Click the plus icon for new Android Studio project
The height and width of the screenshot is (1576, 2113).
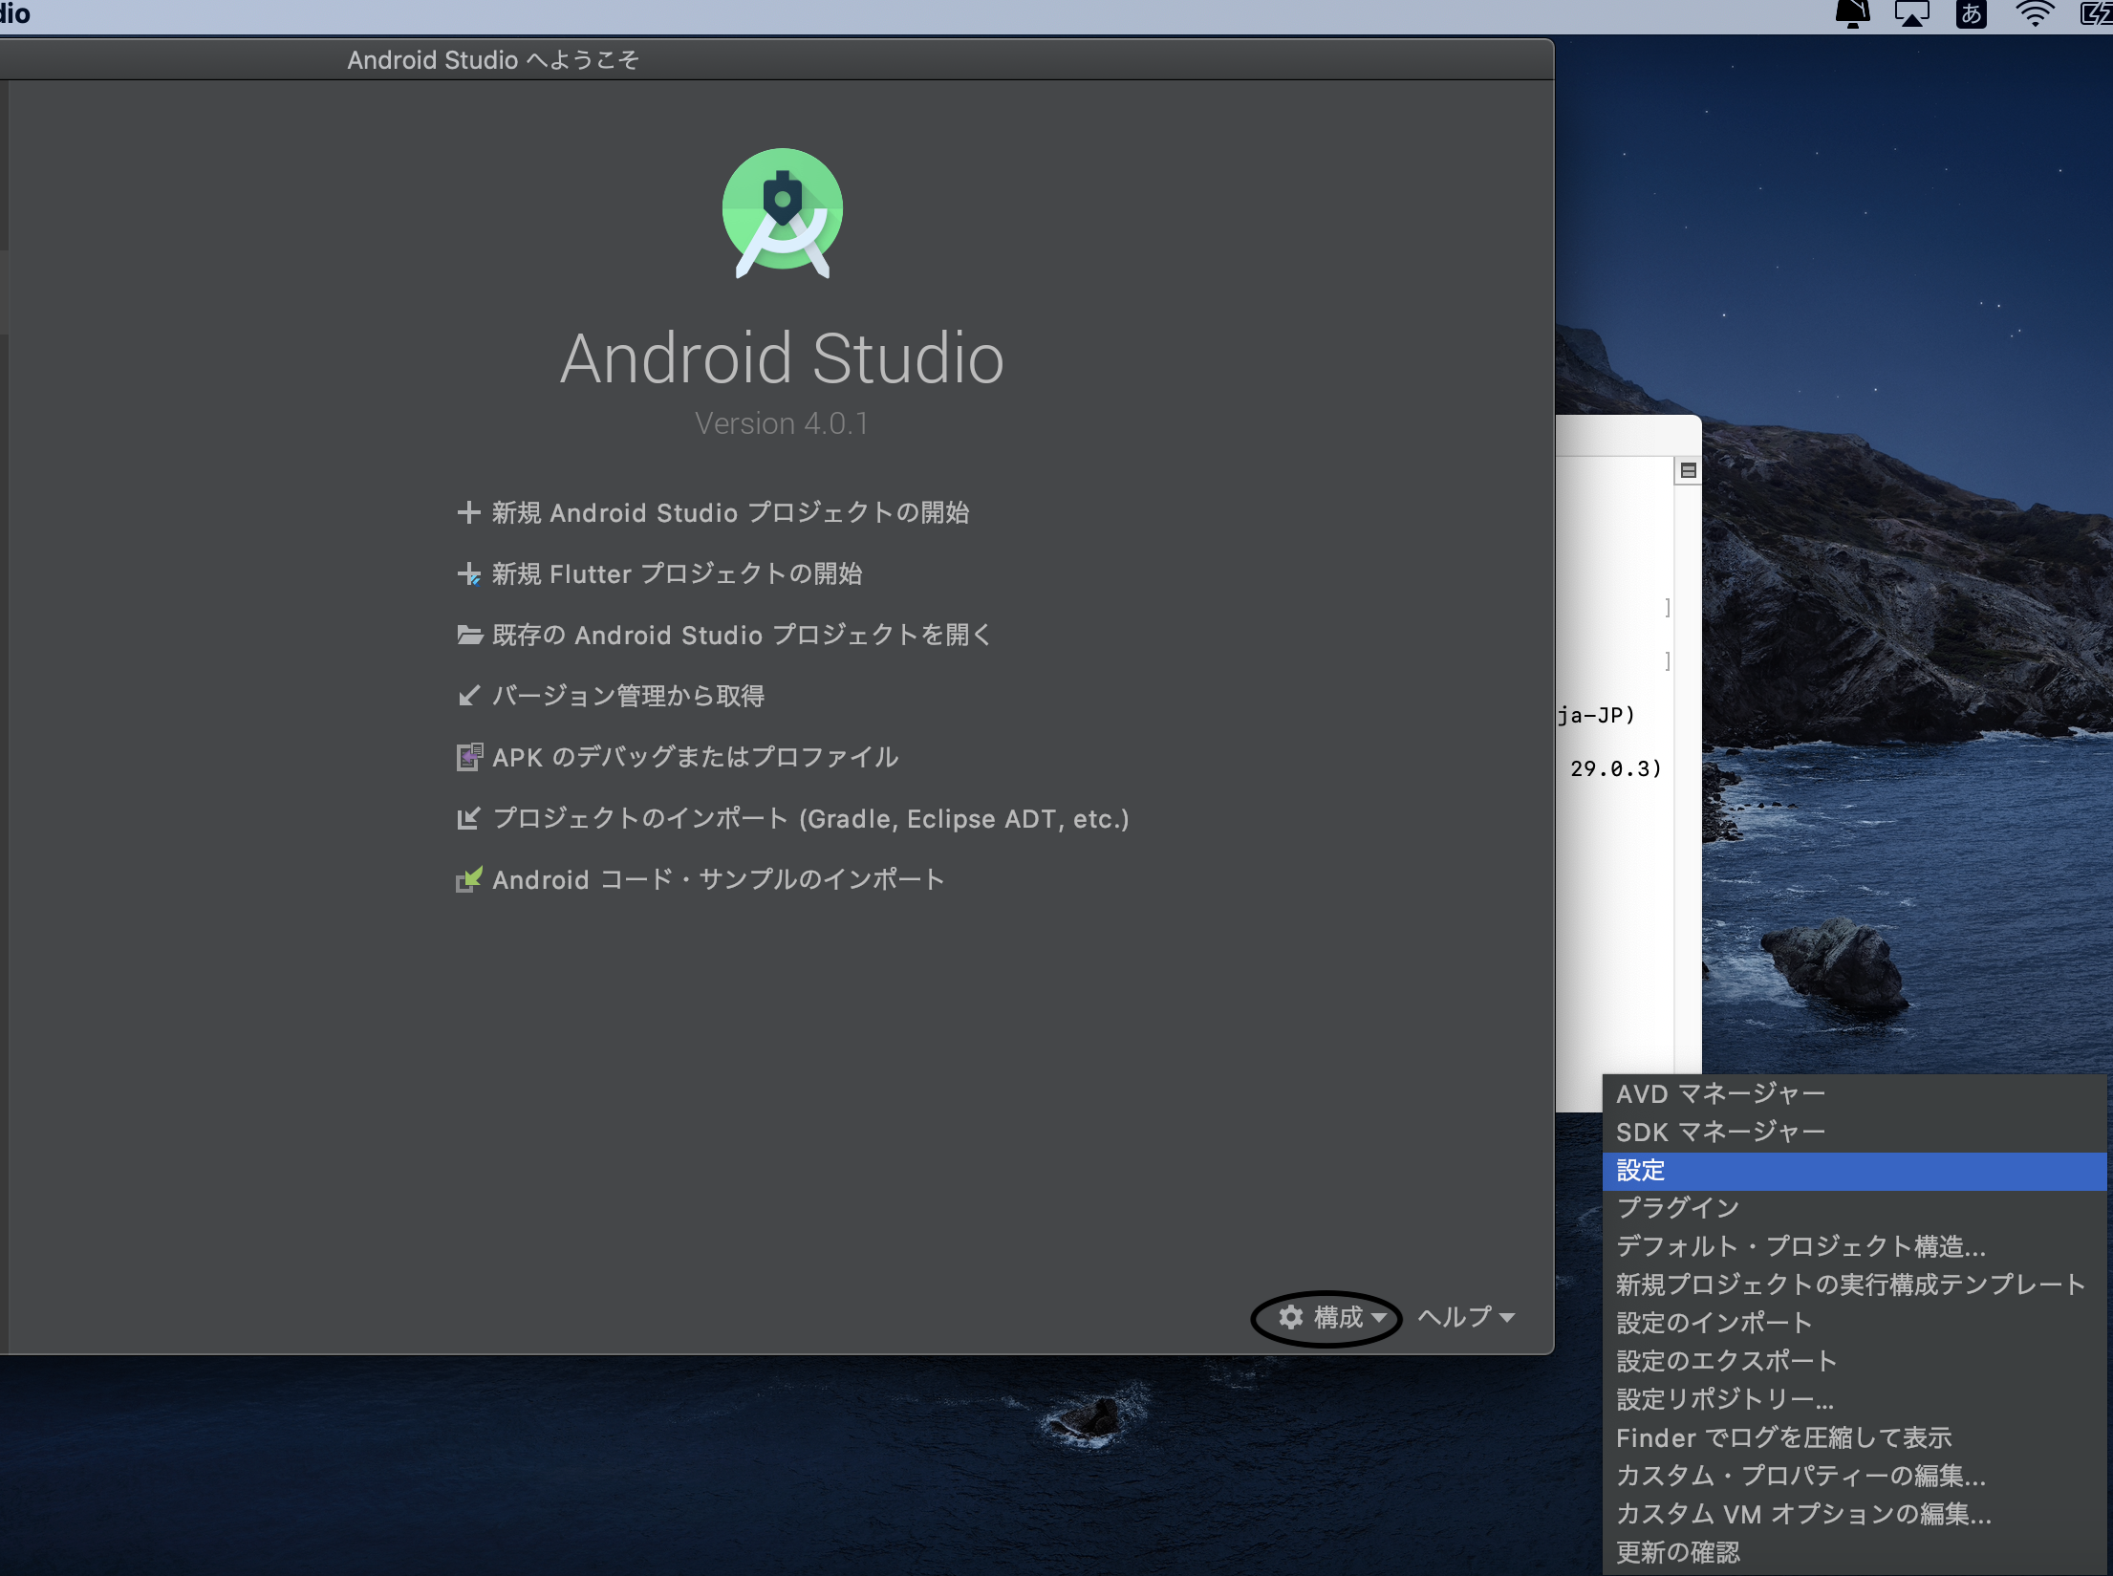[468, 512]
